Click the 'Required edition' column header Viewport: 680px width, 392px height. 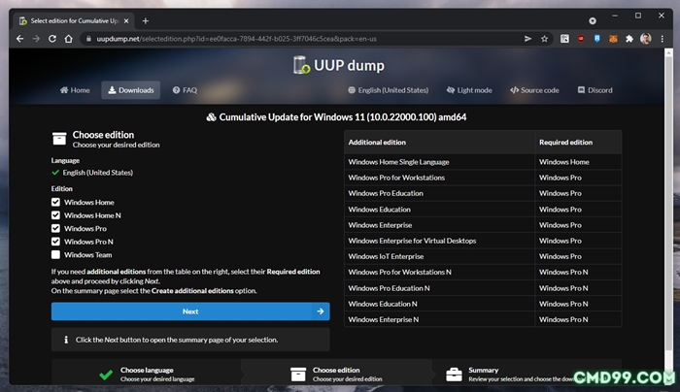(578, 142)
